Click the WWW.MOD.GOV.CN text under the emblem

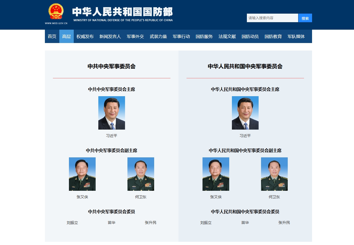point(56,23)
